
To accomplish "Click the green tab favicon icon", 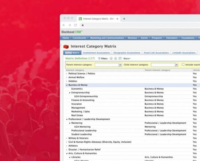I will [x=80, y=19].
